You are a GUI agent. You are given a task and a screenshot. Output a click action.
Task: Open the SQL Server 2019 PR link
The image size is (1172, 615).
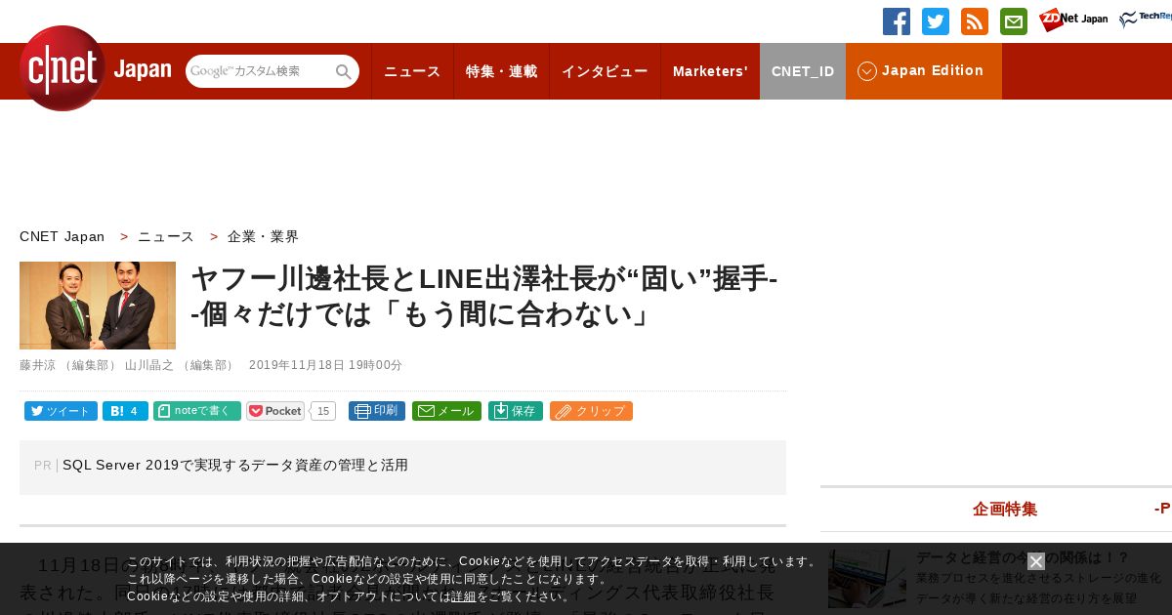[235, 466]
